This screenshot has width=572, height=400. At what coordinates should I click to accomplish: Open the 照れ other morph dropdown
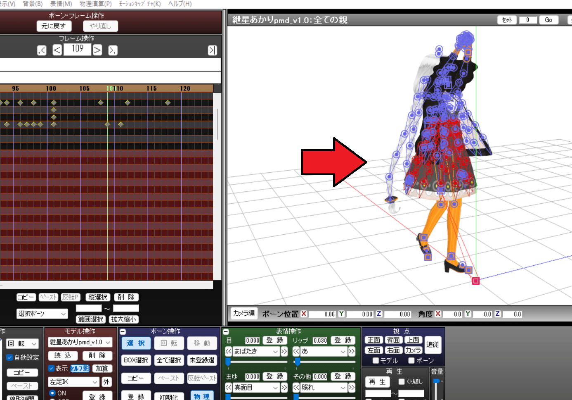324,388
